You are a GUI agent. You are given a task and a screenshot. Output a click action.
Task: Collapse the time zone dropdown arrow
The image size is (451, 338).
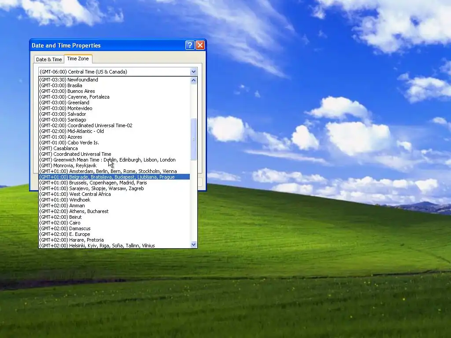[x=194, y=72]
